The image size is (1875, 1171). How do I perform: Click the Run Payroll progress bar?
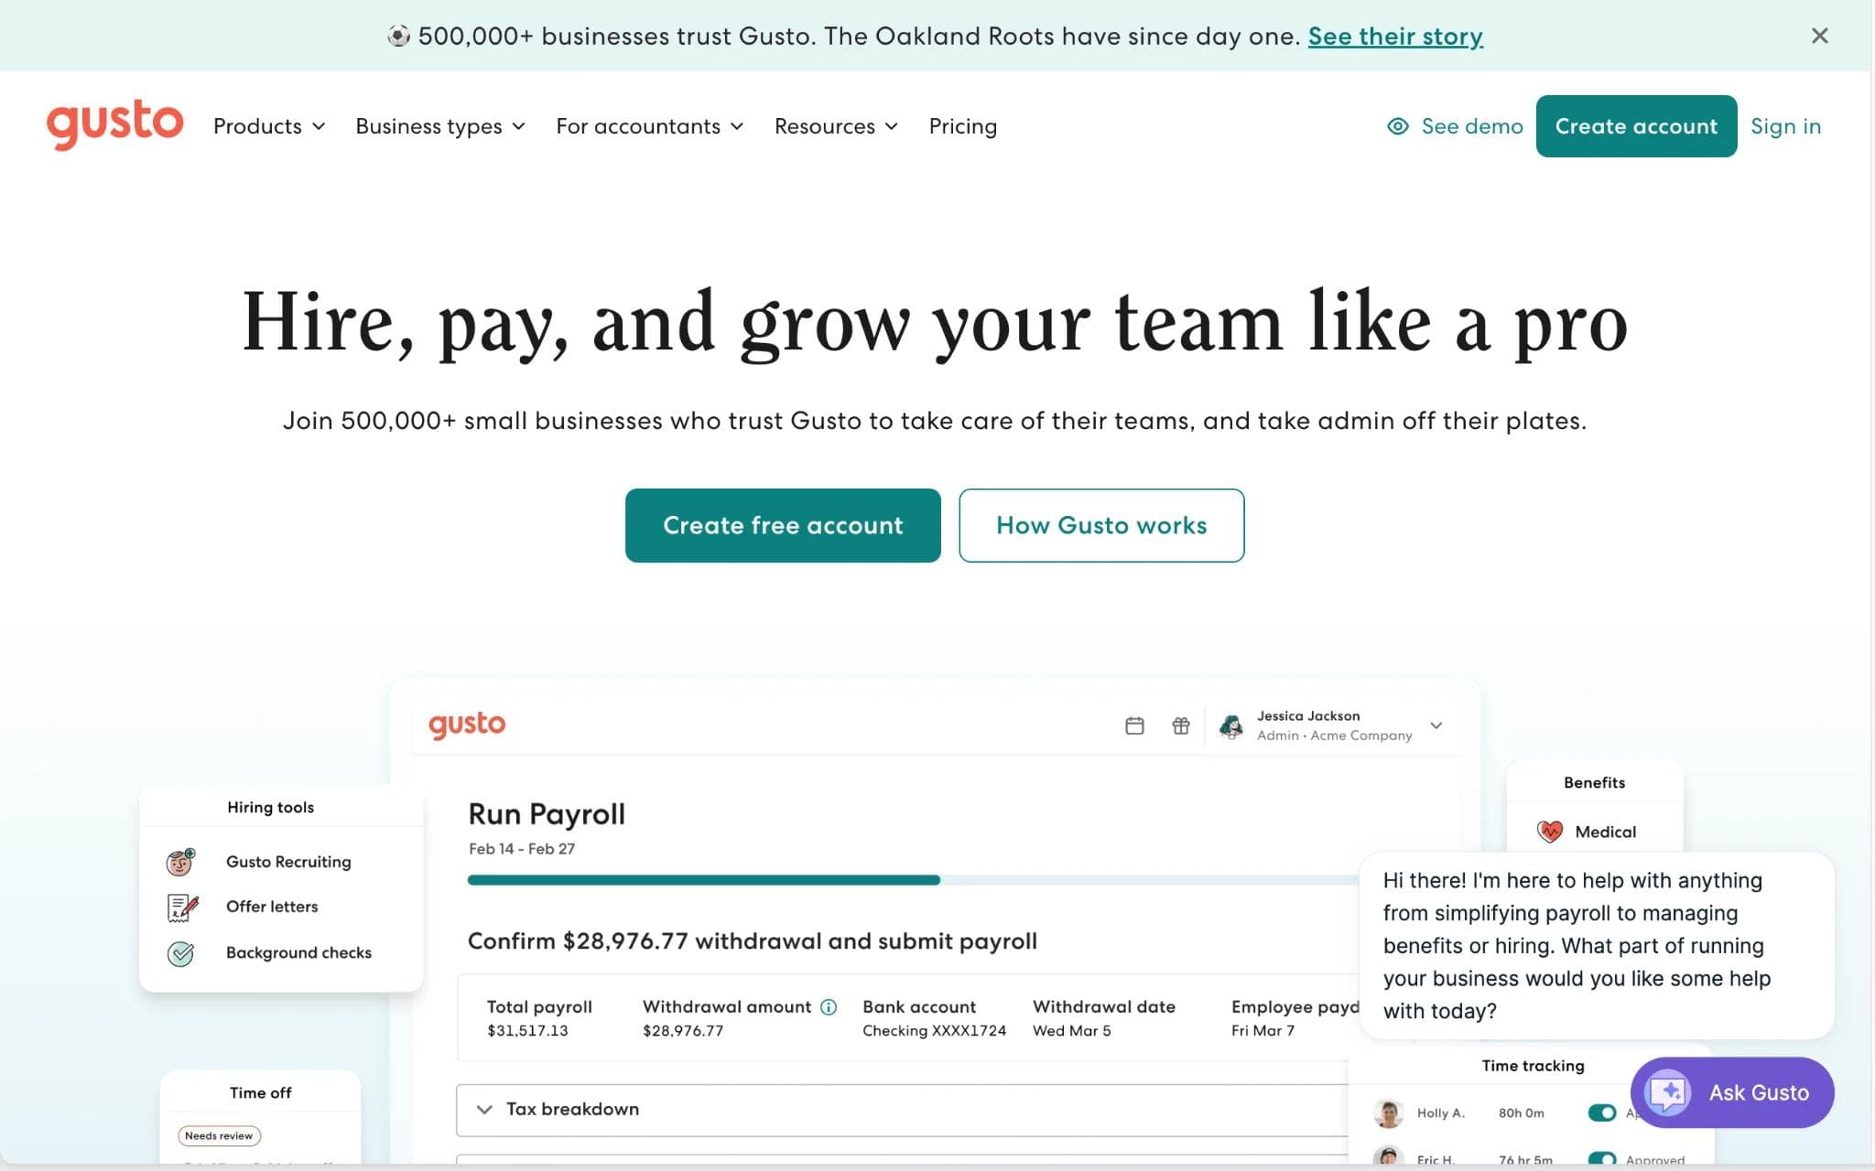tap(912, 880)
